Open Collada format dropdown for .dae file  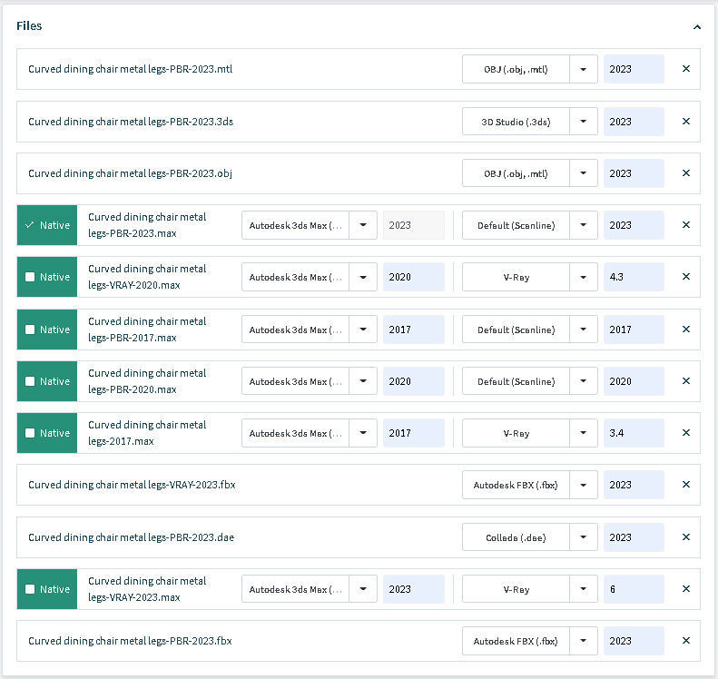coord(584,537)
